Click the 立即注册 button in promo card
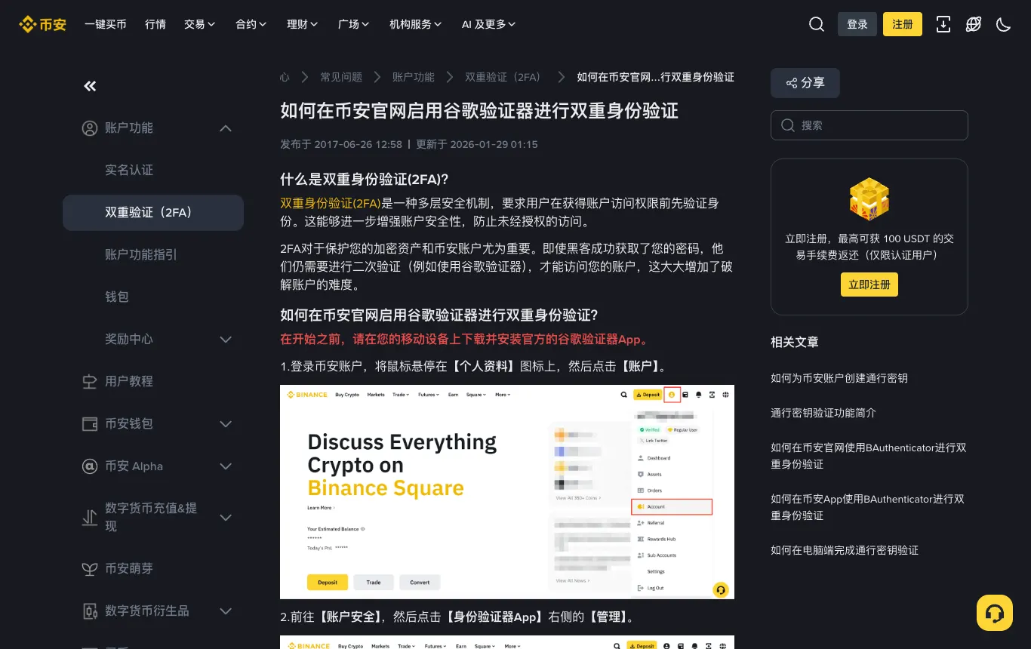Image resolution: width=1031 pixels, height=649 pixels. pos(869,285)
